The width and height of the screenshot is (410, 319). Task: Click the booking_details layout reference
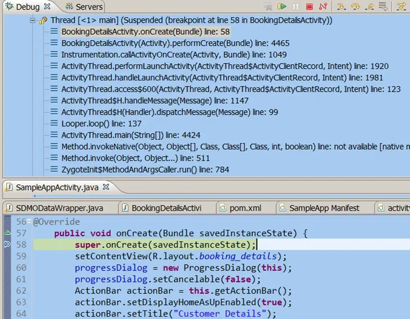coord(238,256)
